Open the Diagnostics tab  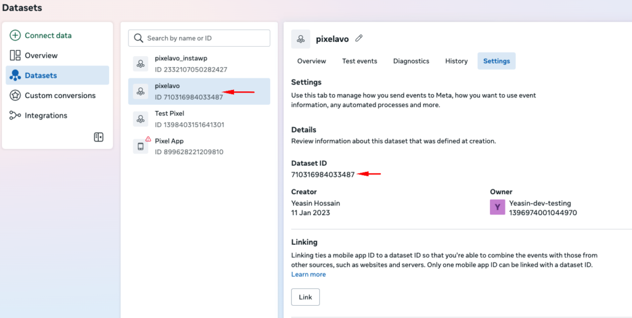tap(411, 61)
